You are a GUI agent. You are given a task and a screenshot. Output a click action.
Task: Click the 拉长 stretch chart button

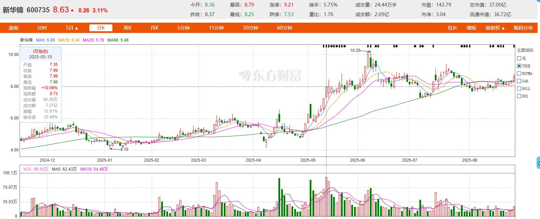click(x=452, y=28)
